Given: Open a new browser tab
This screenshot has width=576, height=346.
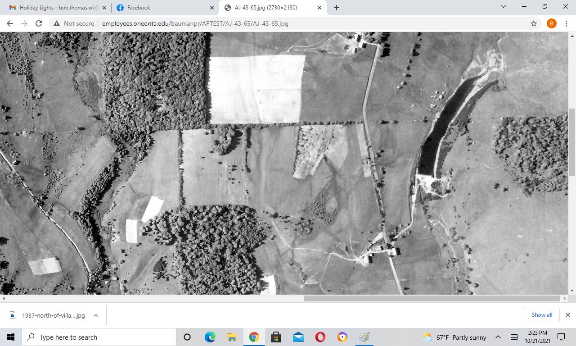Looking at the screenshot, I should tap(337, 8).
